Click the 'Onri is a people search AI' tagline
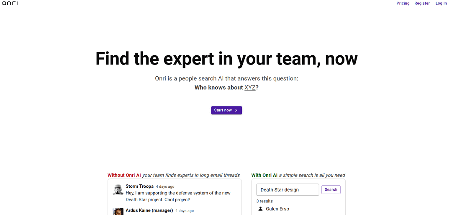 [x=226, y=78]
